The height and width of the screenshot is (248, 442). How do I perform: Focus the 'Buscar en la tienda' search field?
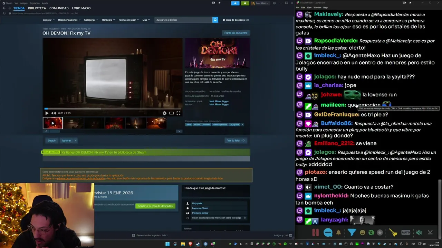point(183,20)
